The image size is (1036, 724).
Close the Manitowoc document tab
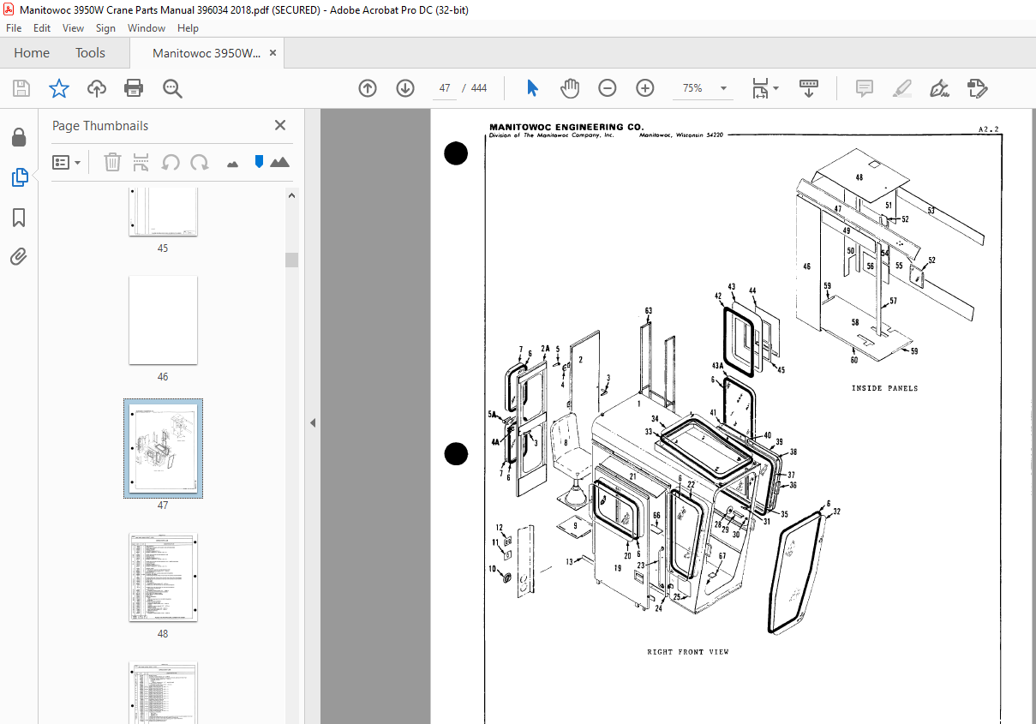click(273, 53)
